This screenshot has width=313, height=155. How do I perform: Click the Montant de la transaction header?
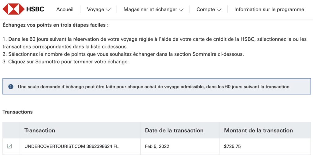pos(258,131)
